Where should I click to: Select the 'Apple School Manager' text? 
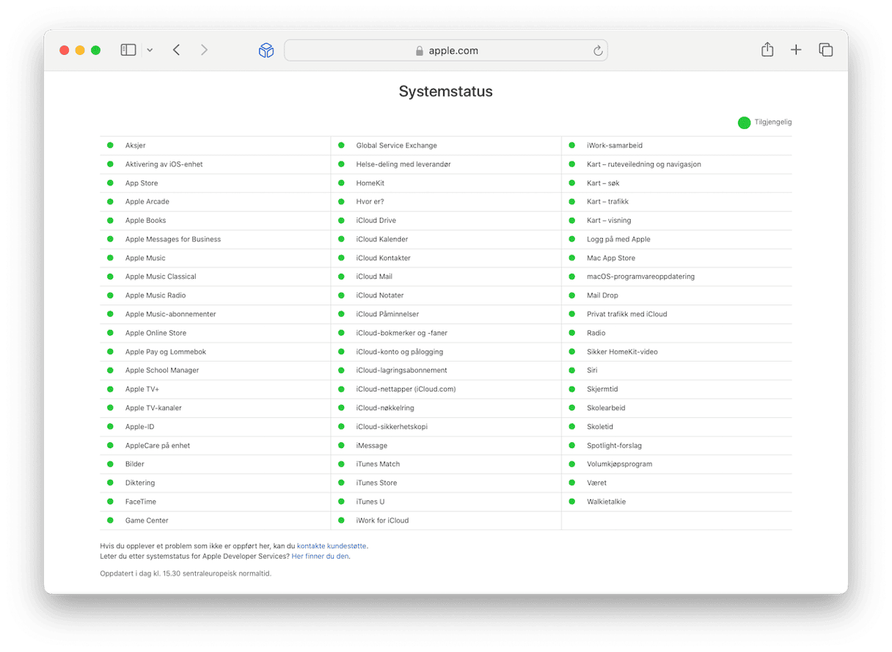(162, 370)
